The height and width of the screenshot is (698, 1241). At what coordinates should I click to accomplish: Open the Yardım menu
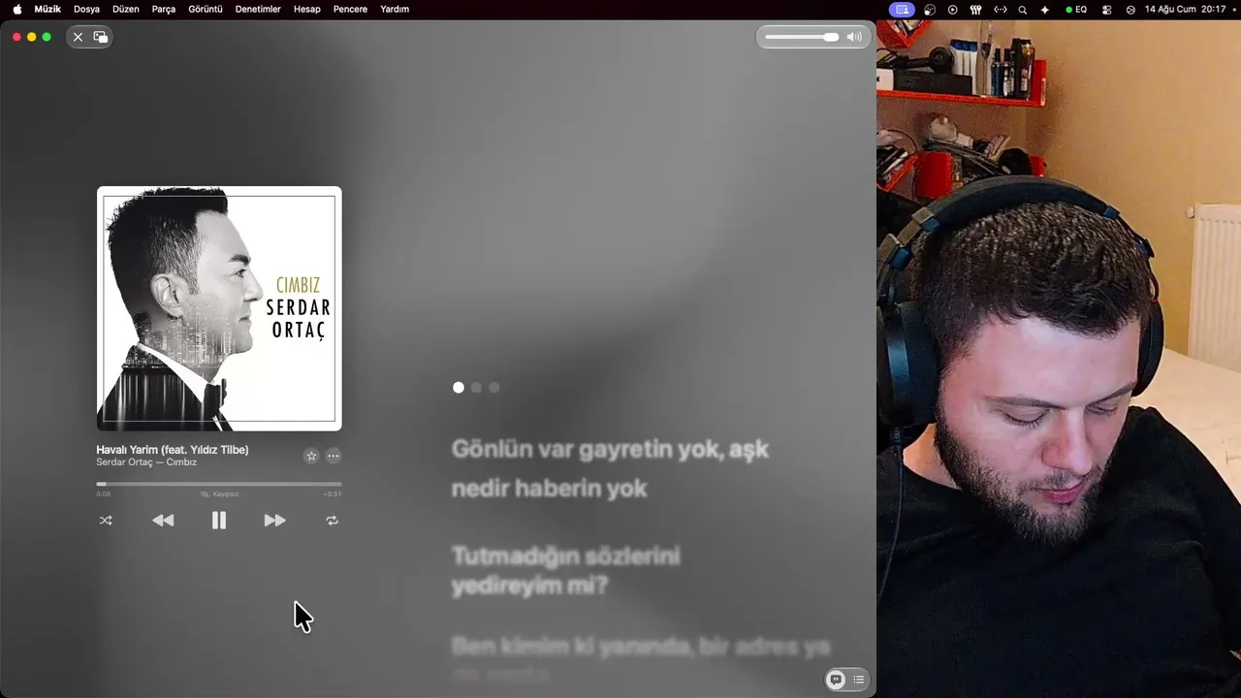(395, 10)
